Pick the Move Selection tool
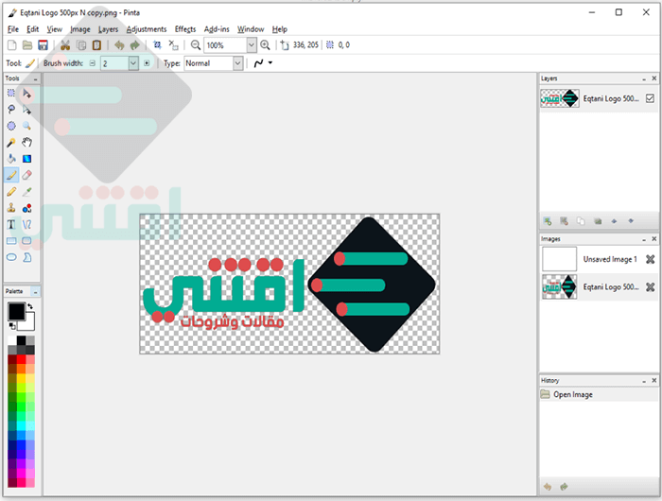 27,110
